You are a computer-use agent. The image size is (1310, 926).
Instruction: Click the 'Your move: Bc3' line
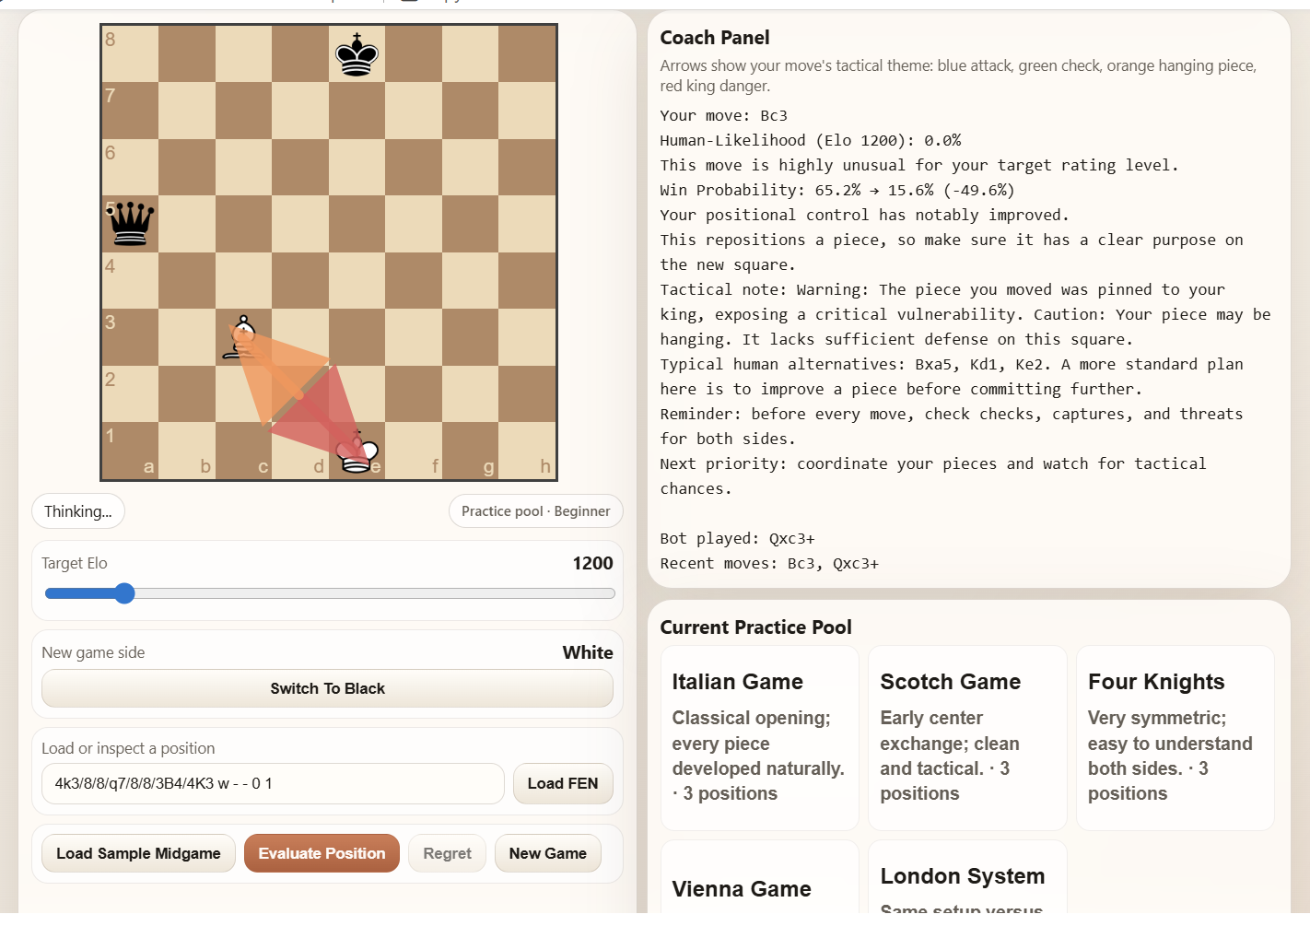[x=724, y=116]
